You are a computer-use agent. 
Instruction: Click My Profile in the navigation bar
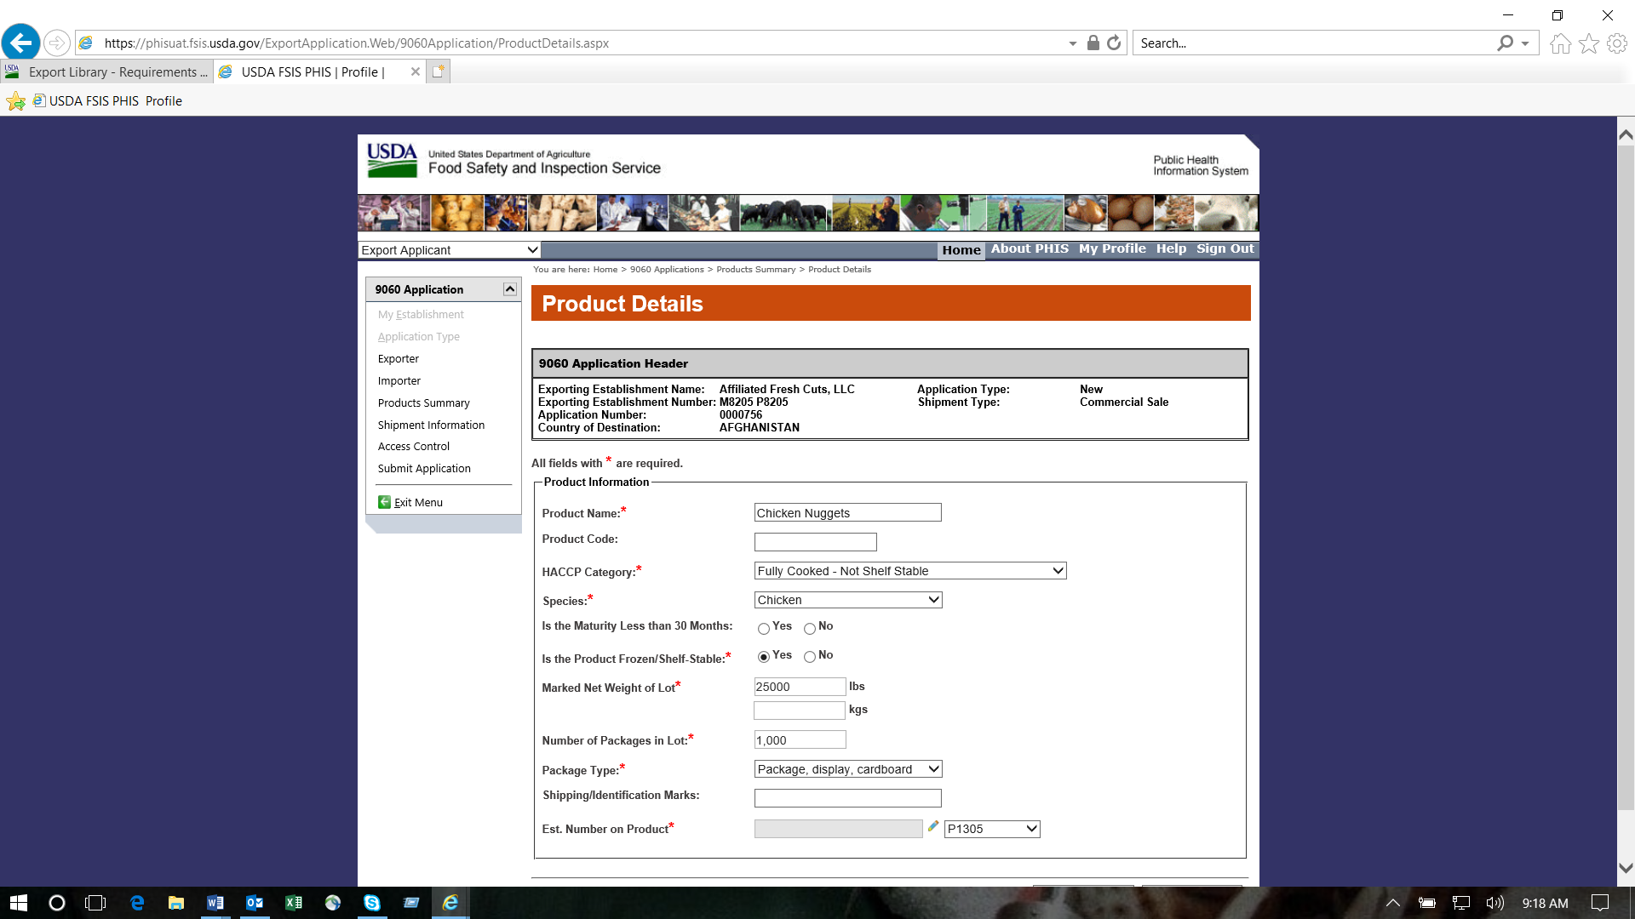point(1111,248)
